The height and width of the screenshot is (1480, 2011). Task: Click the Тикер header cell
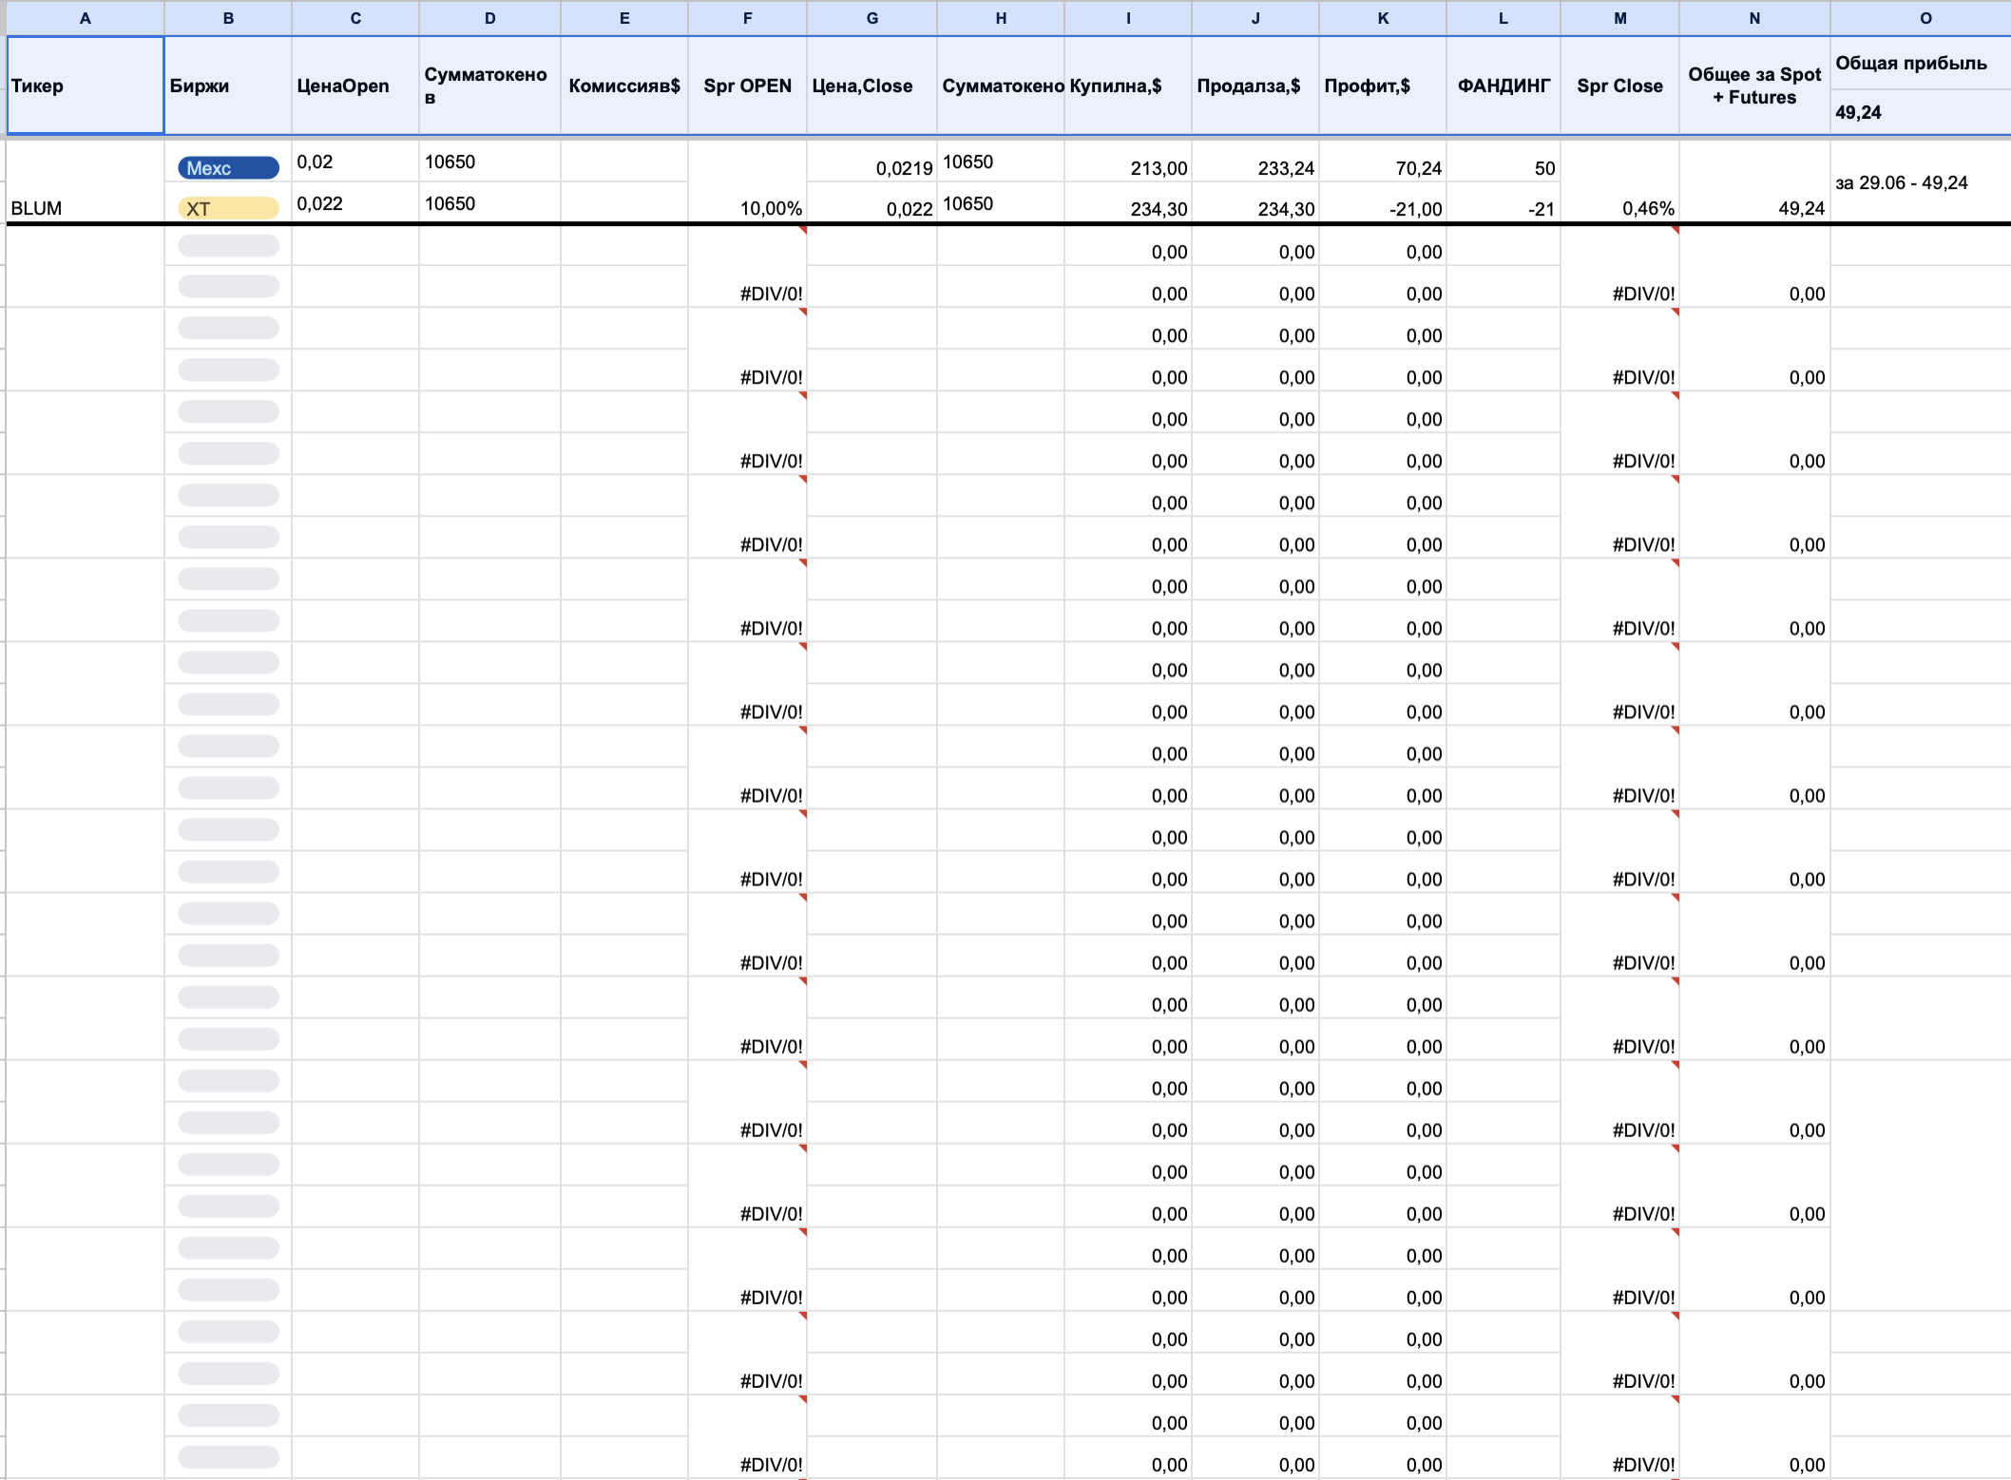(x=86, y=85)
